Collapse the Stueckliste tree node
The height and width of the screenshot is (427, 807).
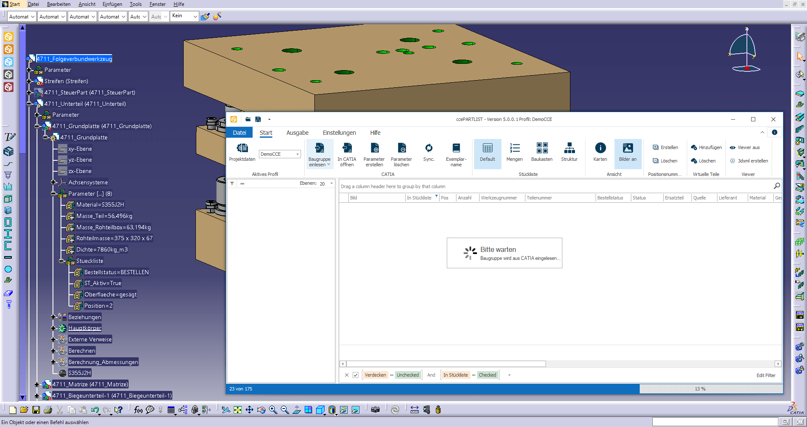(61, 261)
